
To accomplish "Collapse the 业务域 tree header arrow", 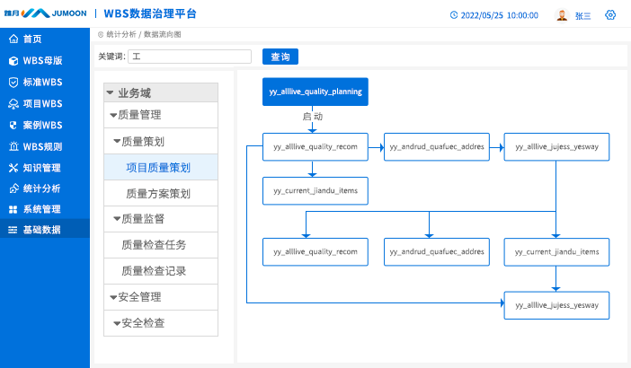I will [x=110, y=92].
